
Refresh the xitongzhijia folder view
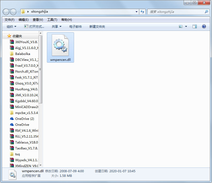pos(143,12)
